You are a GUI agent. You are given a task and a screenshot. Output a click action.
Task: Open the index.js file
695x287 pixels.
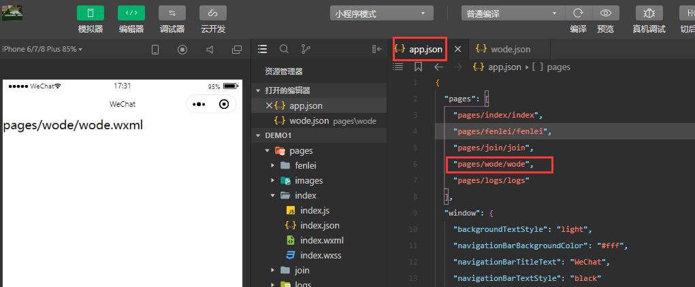(314, 210)
